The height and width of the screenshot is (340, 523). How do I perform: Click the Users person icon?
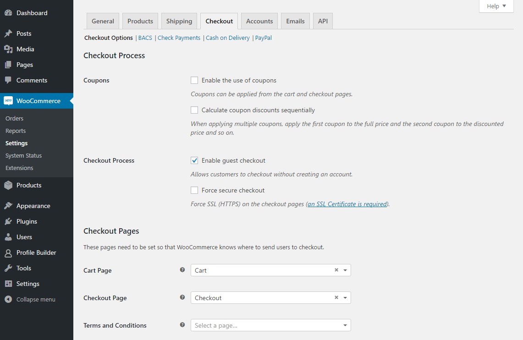(8, 237)
